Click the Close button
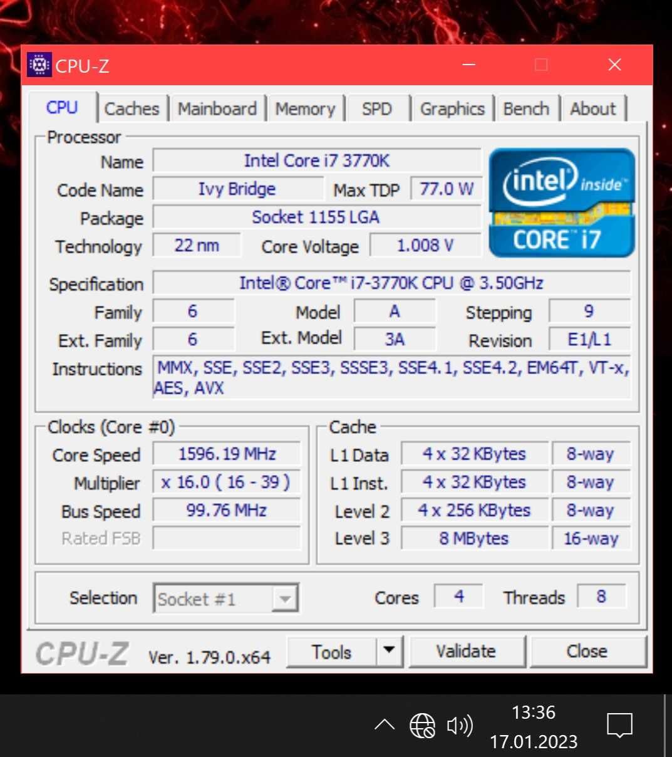Viewport: 672px width, 757px height. [587, 651]
